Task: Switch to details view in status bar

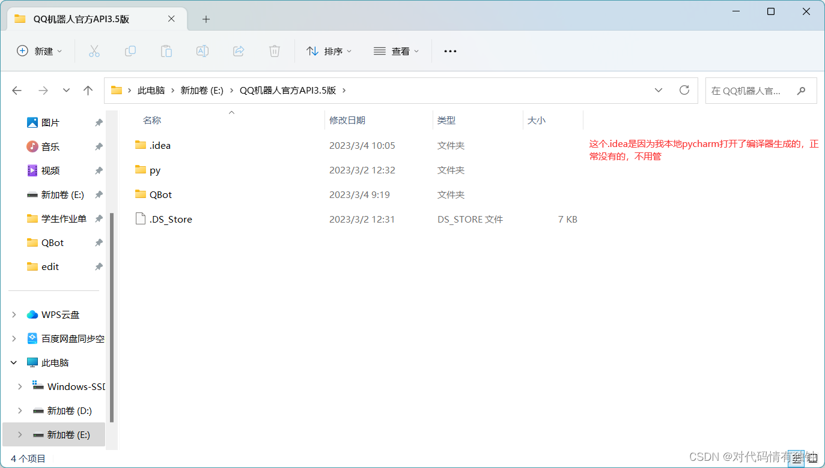Action: pyautogui.click(x=796, y=458)
